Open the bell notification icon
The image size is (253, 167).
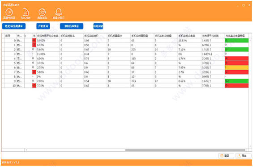click(59, 12)
